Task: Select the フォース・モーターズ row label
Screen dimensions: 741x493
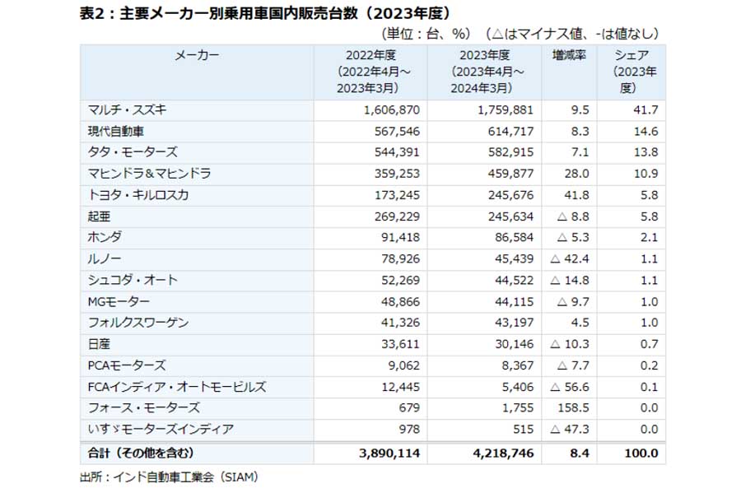Action: [143, 407]
